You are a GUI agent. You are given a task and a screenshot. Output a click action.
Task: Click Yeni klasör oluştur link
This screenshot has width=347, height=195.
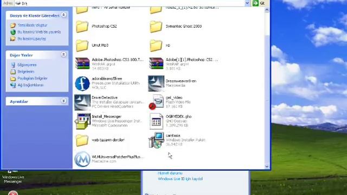coord(33,25)
